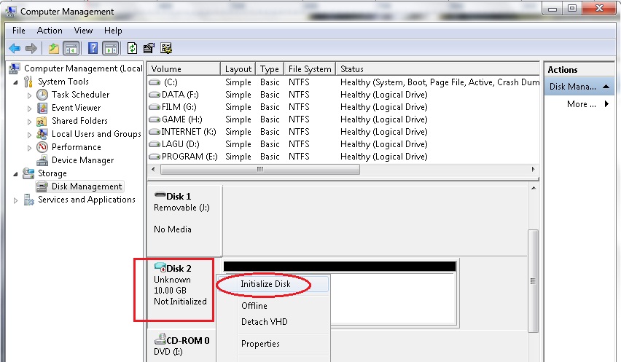
Task: Select the FILM (G:) volume row
Action: tap(343, 107)
